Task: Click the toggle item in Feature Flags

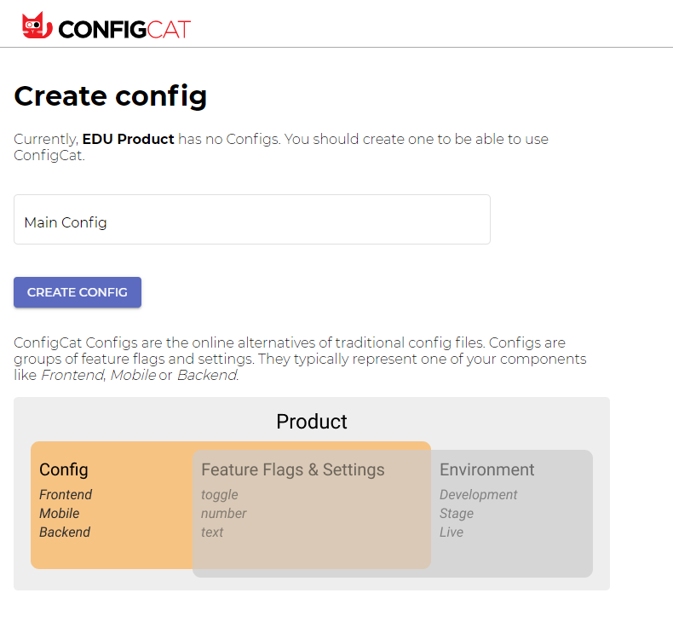Action: (x=219, y=495)
